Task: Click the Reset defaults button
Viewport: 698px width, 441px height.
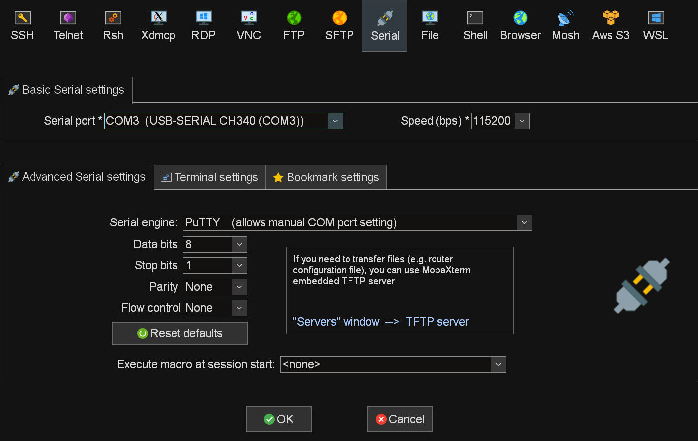Action: (x=179, y=333)
